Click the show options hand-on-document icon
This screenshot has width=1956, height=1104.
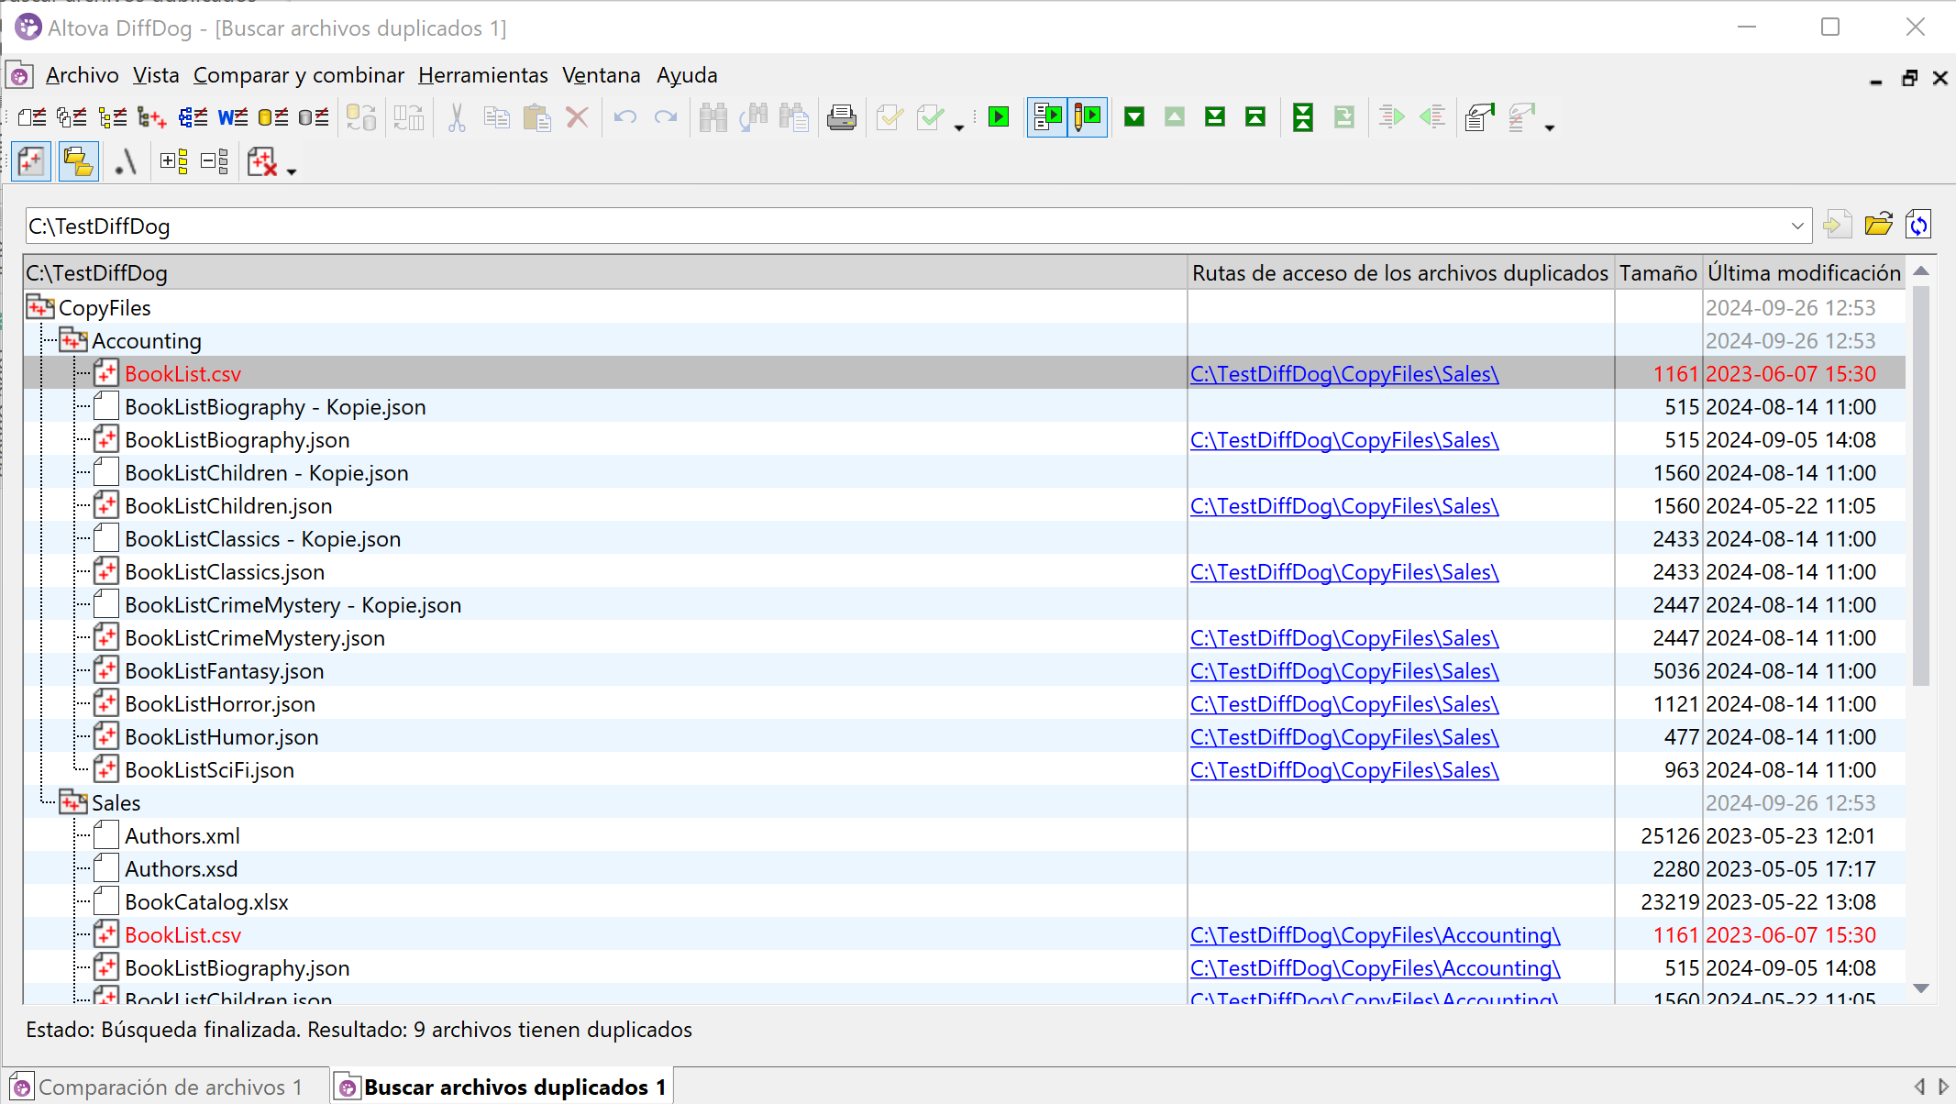click(1479, 117)
